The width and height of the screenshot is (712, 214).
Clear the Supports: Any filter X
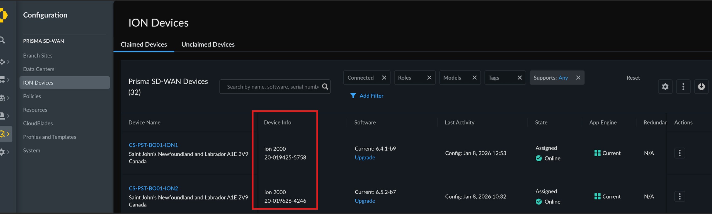578,78
